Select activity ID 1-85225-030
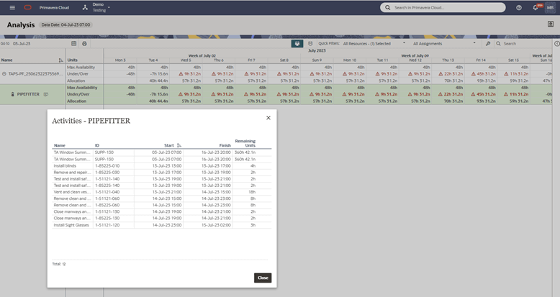The image size is (560, 297). point(107,173)
